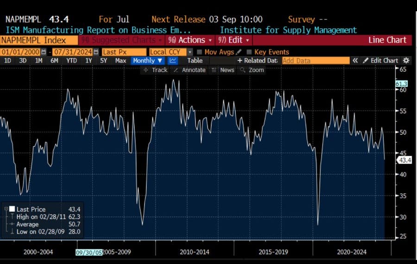Screen dimensions: 417x264
Task: Toggle the Key Events checkbox
Action: [249, 52]
